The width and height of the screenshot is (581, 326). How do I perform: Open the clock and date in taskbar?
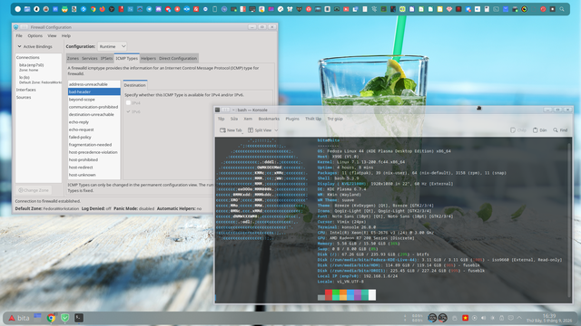point(549,318)
